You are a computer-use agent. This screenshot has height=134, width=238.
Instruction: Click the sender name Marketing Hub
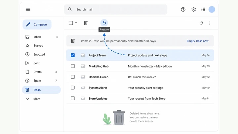tap(99, 66)
